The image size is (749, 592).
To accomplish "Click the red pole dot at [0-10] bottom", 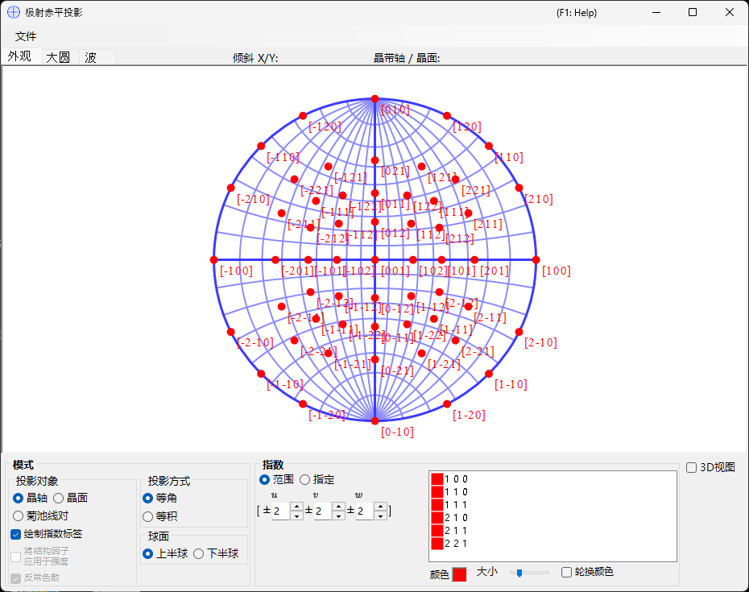I will pyautogui.click(x=375, y=421).
